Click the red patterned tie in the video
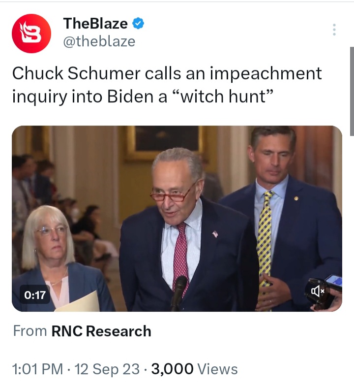The image size is (354, 389). [x=181, y=257]
